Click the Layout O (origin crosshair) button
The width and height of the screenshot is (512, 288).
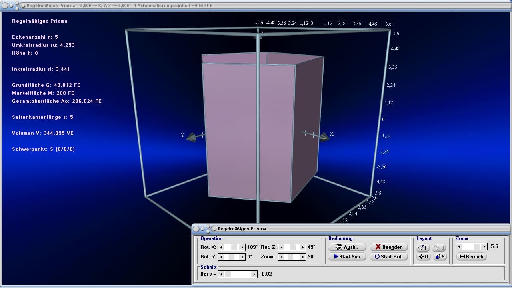click(423, 257)
